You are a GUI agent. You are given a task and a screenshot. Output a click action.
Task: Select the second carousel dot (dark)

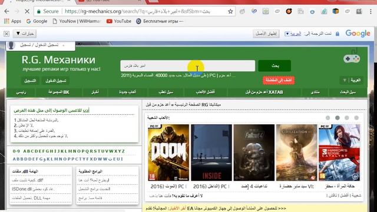[x=338, y=118]
